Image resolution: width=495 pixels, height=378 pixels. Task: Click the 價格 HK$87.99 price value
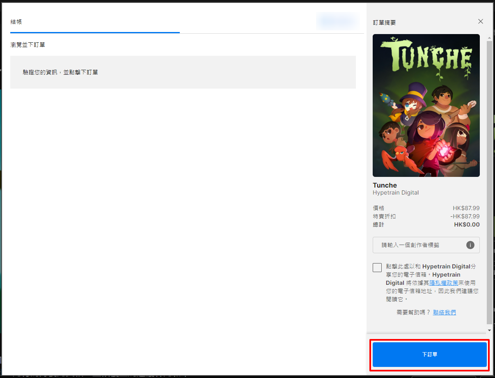(x=466, y=208)
